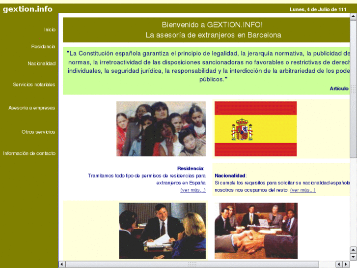Viewport: 357px width, 268px height.
Task: Click the horizontal scrollbar far-left arrow
Action: pyautogui.click(x=62, y=265)
